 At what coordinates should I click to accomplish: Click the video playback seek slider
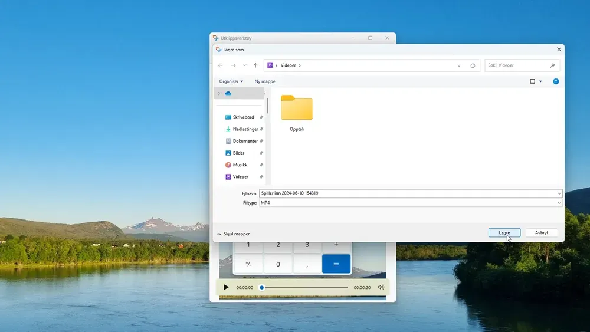pyautogui.click(x=304, y=287)
